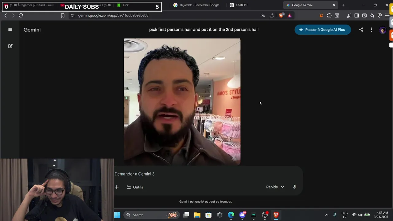Open Brave Shields lion icon
The image size is (393, 221).
point(281,15)
